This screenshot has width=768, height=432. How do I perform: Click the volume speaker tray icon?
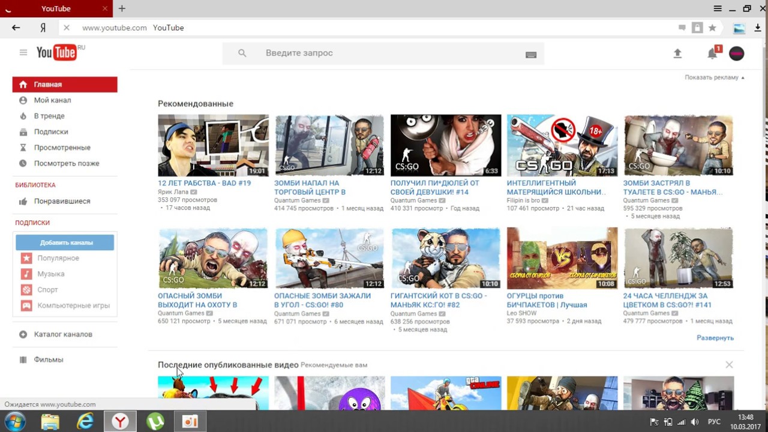click(x=695, y=422)
